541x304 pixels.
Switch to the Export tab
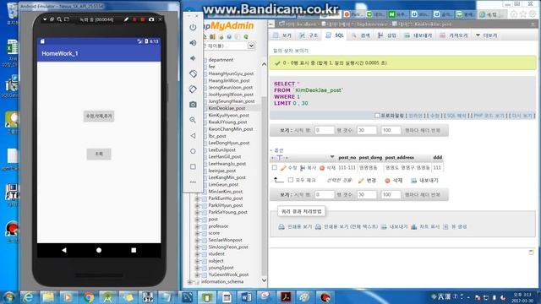pos(418,35)
